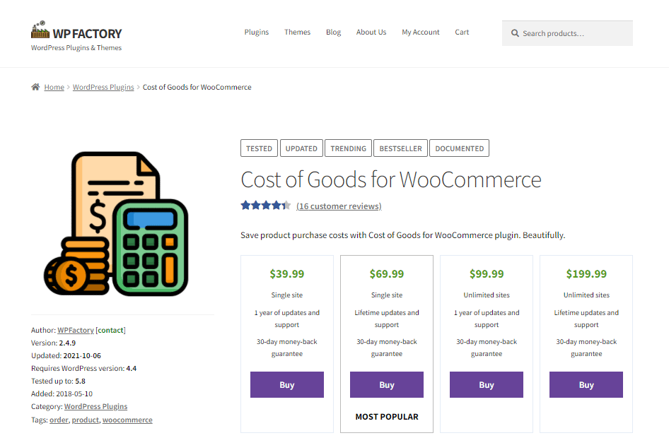Open the Plugins menu item
The width and height of the screenshot is (669, 438).
coord(256,32)
